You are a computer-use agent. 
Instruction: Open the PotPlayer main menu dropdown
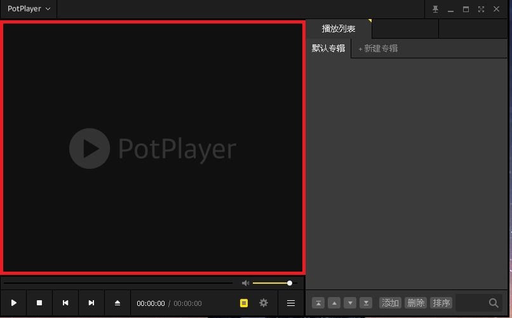29,9
